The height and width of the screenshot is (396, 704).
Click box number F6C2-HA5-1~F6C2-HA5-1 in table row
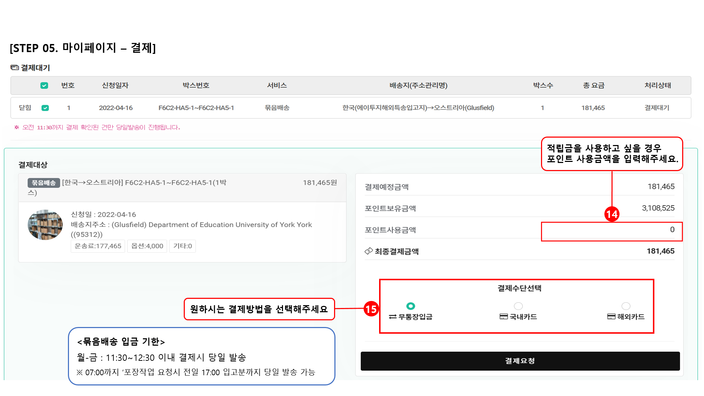click(x=196, y=108)
